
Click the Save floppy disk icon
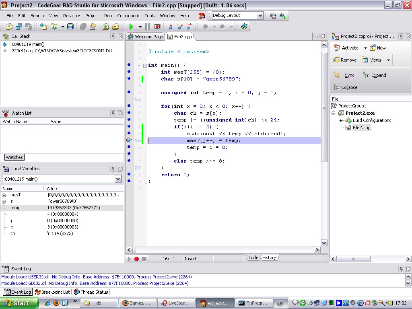[70, 27]
